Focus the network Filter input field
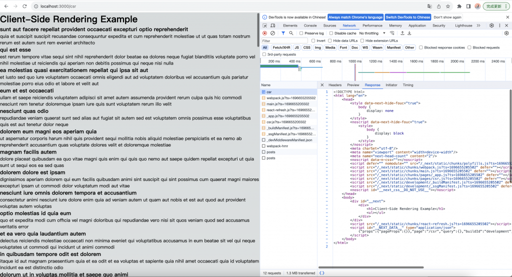Image resolution: width=512 pixels, height=277 pixels. click(x=284, y=41)
